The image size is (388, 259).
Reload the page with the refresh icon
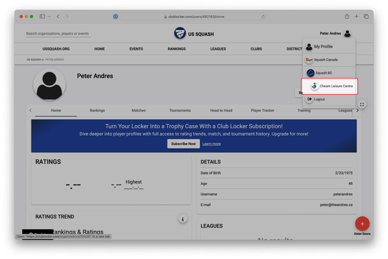pos(263,17)
